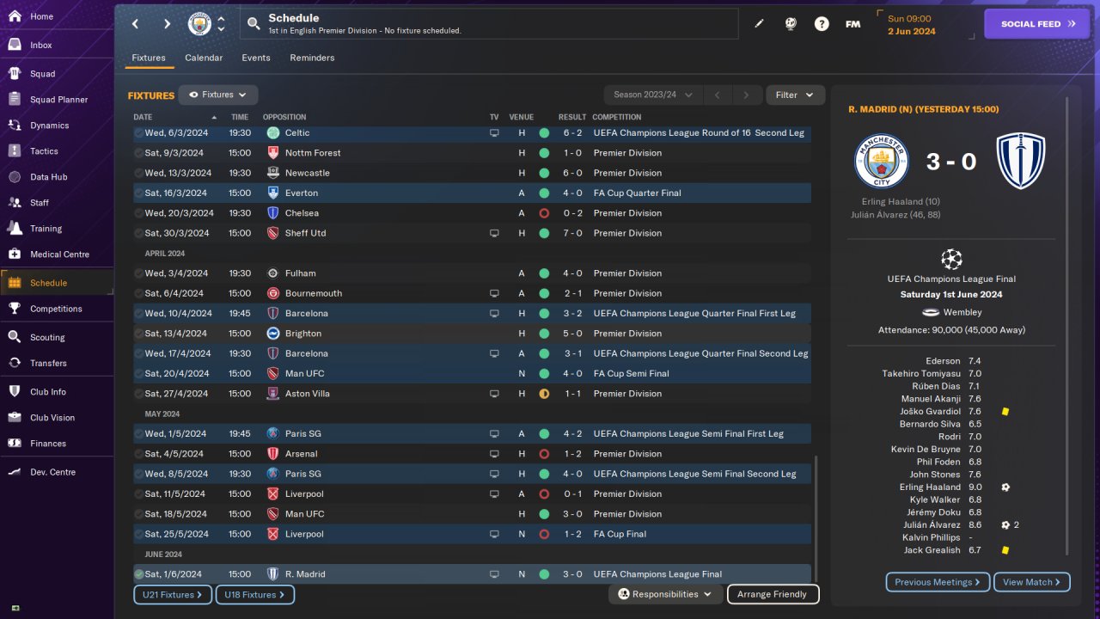1100x619 pixels.
Task: Click Arrange Friendly button
Action: pos(773,594)
